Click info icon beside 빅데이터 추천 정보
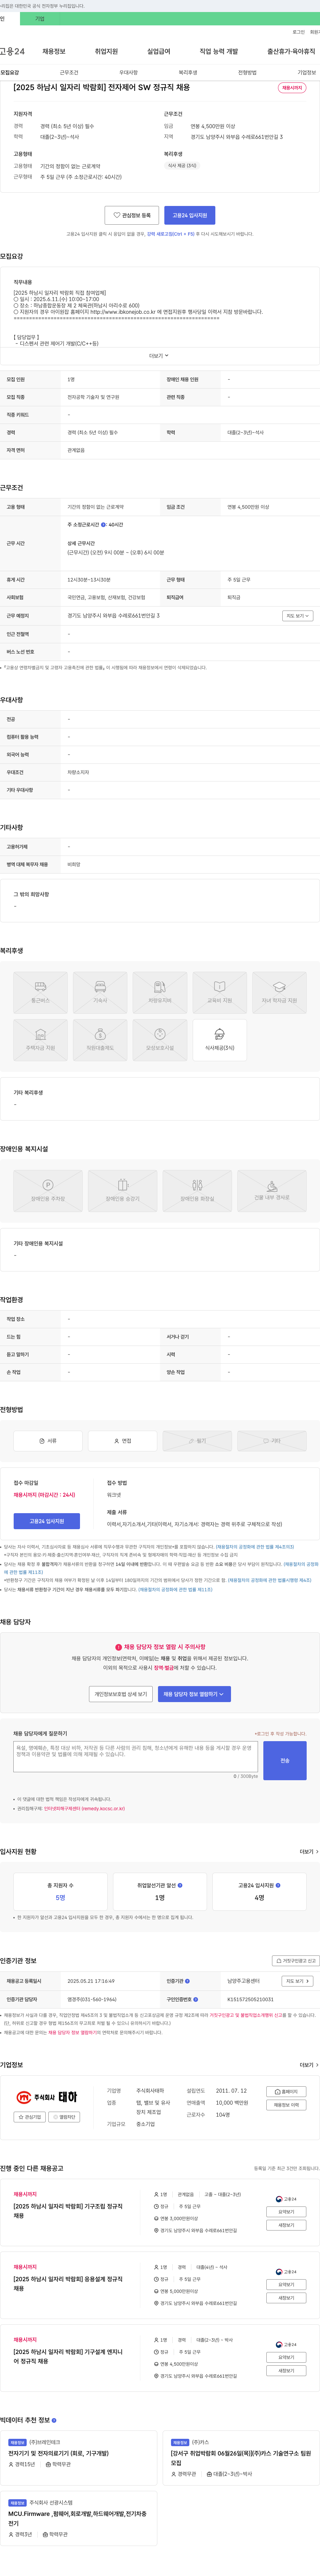The width and height of the screenshot is (320, 2576). (54, 2420)
